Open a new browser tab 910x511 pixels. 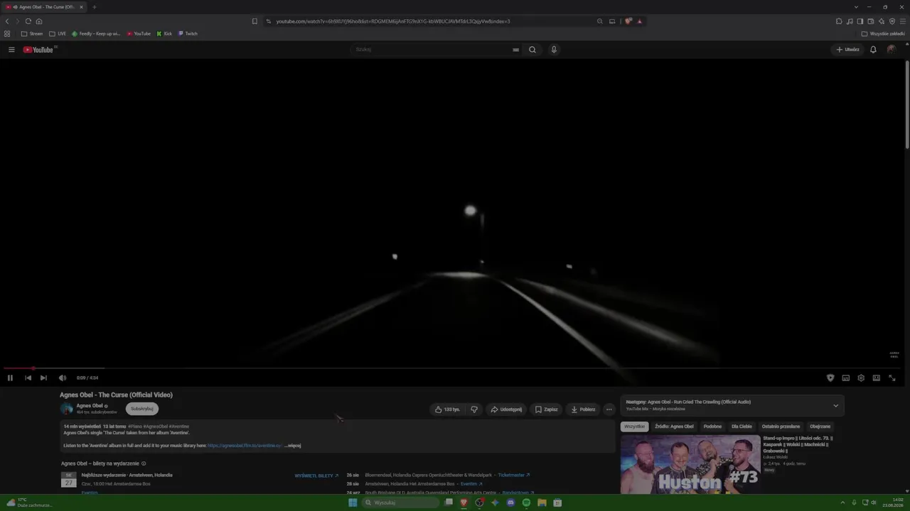(94, 7)
